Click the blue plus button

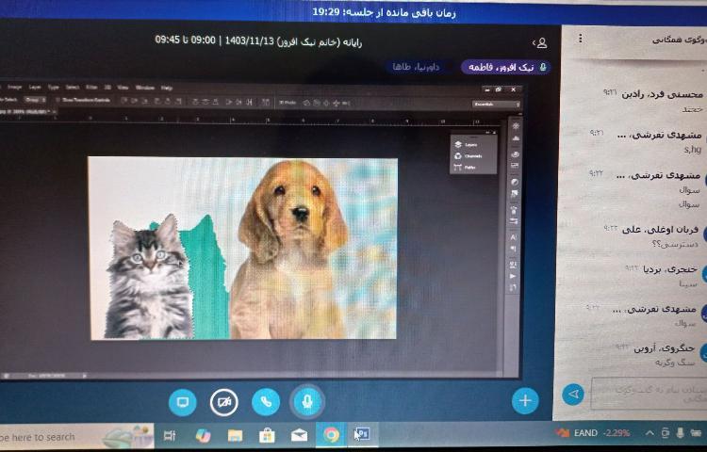(525, 400)
